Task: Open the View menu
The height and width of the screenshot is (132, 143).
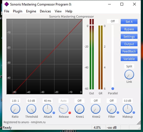Action: tap(58, 11)
